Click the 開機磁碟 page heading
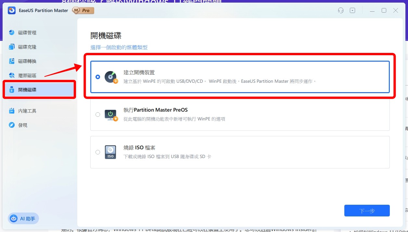 [106, 35]
